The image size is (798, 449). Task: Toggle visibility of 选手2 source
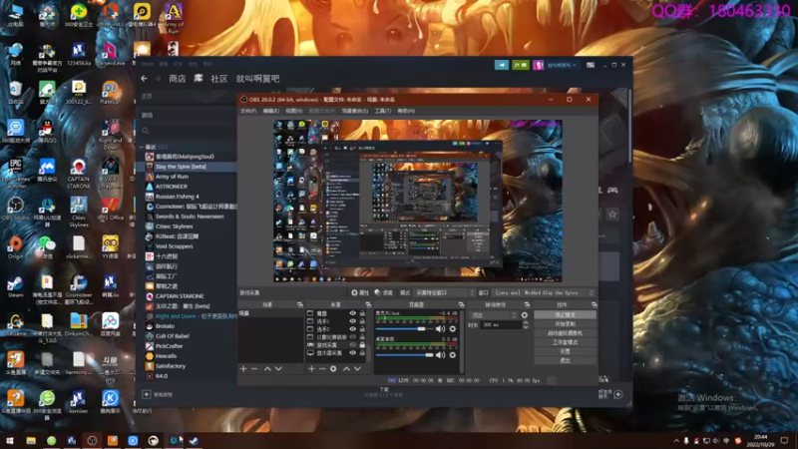pyautogui.click(x=353, y=329)
